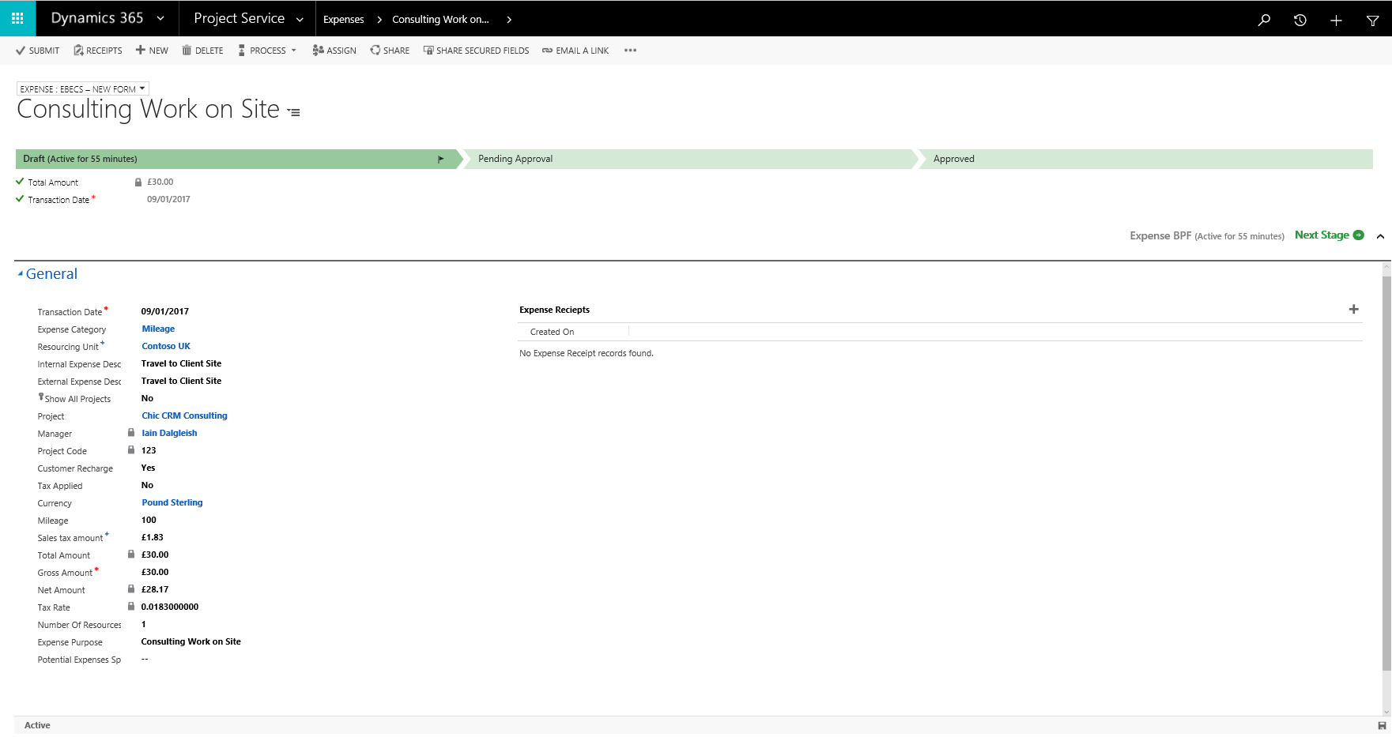Click lock icon beside Total Amount in General

pyautogui.click(x=131, y=554)
